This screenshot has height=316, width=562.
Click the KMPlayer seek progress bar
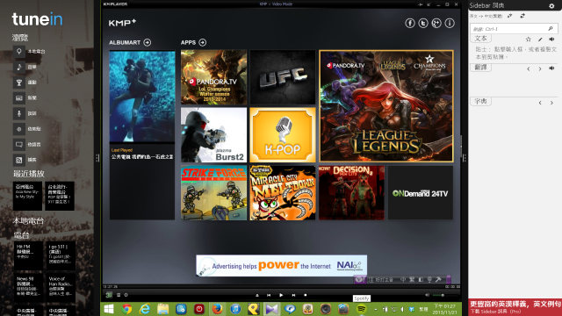pos(281,287)
